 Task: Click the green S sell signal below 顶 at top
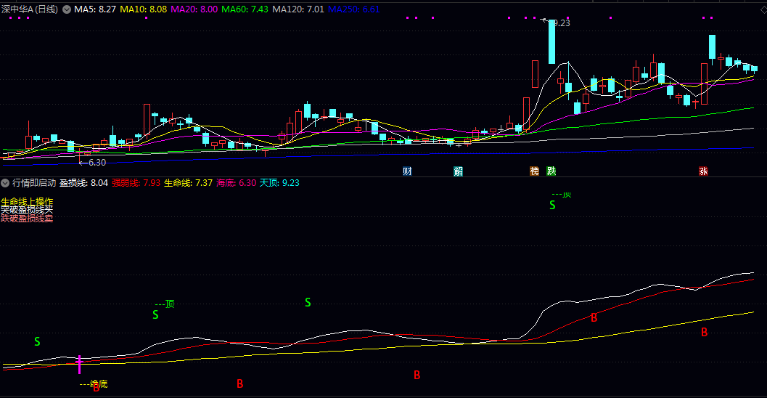[552, 206]
